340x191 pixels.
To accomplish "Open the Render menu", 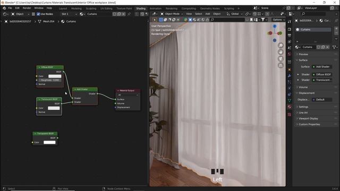I will 27,8.
